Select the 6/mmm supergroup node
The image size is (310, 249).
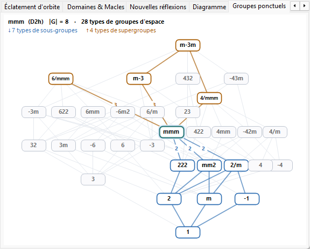[x=61, y=79]
